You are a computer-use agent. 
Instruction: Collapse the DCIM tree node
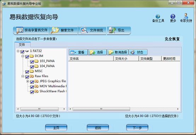23,56
